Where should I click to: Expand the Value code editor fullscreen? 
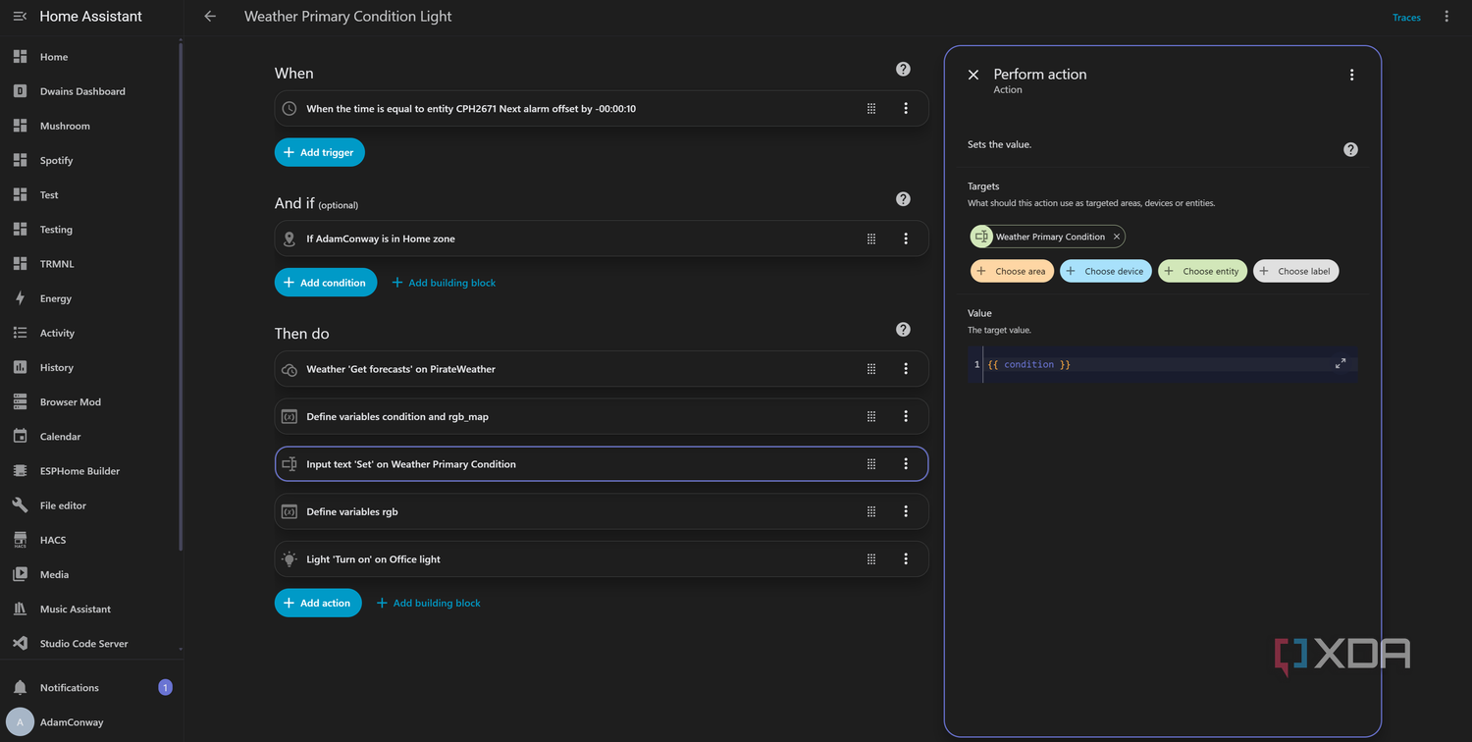point(1341,363)
